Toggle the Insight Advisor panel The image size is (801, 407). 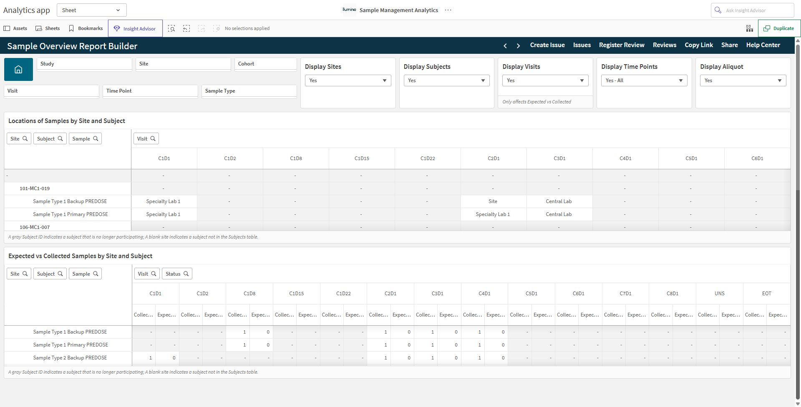pos(135,28)
